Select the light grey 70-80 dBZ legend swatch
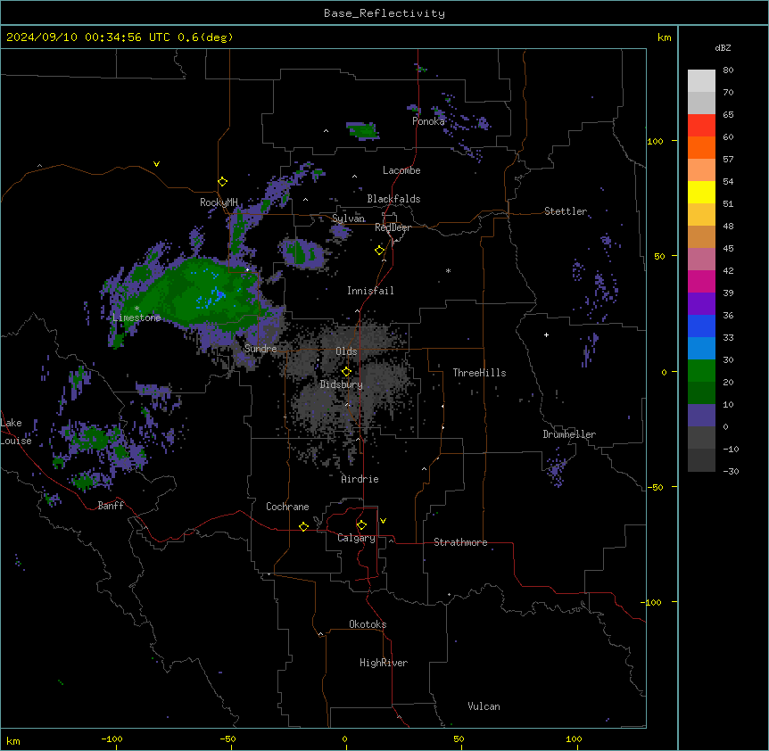The image size is (769, 751). click(701, 81)
